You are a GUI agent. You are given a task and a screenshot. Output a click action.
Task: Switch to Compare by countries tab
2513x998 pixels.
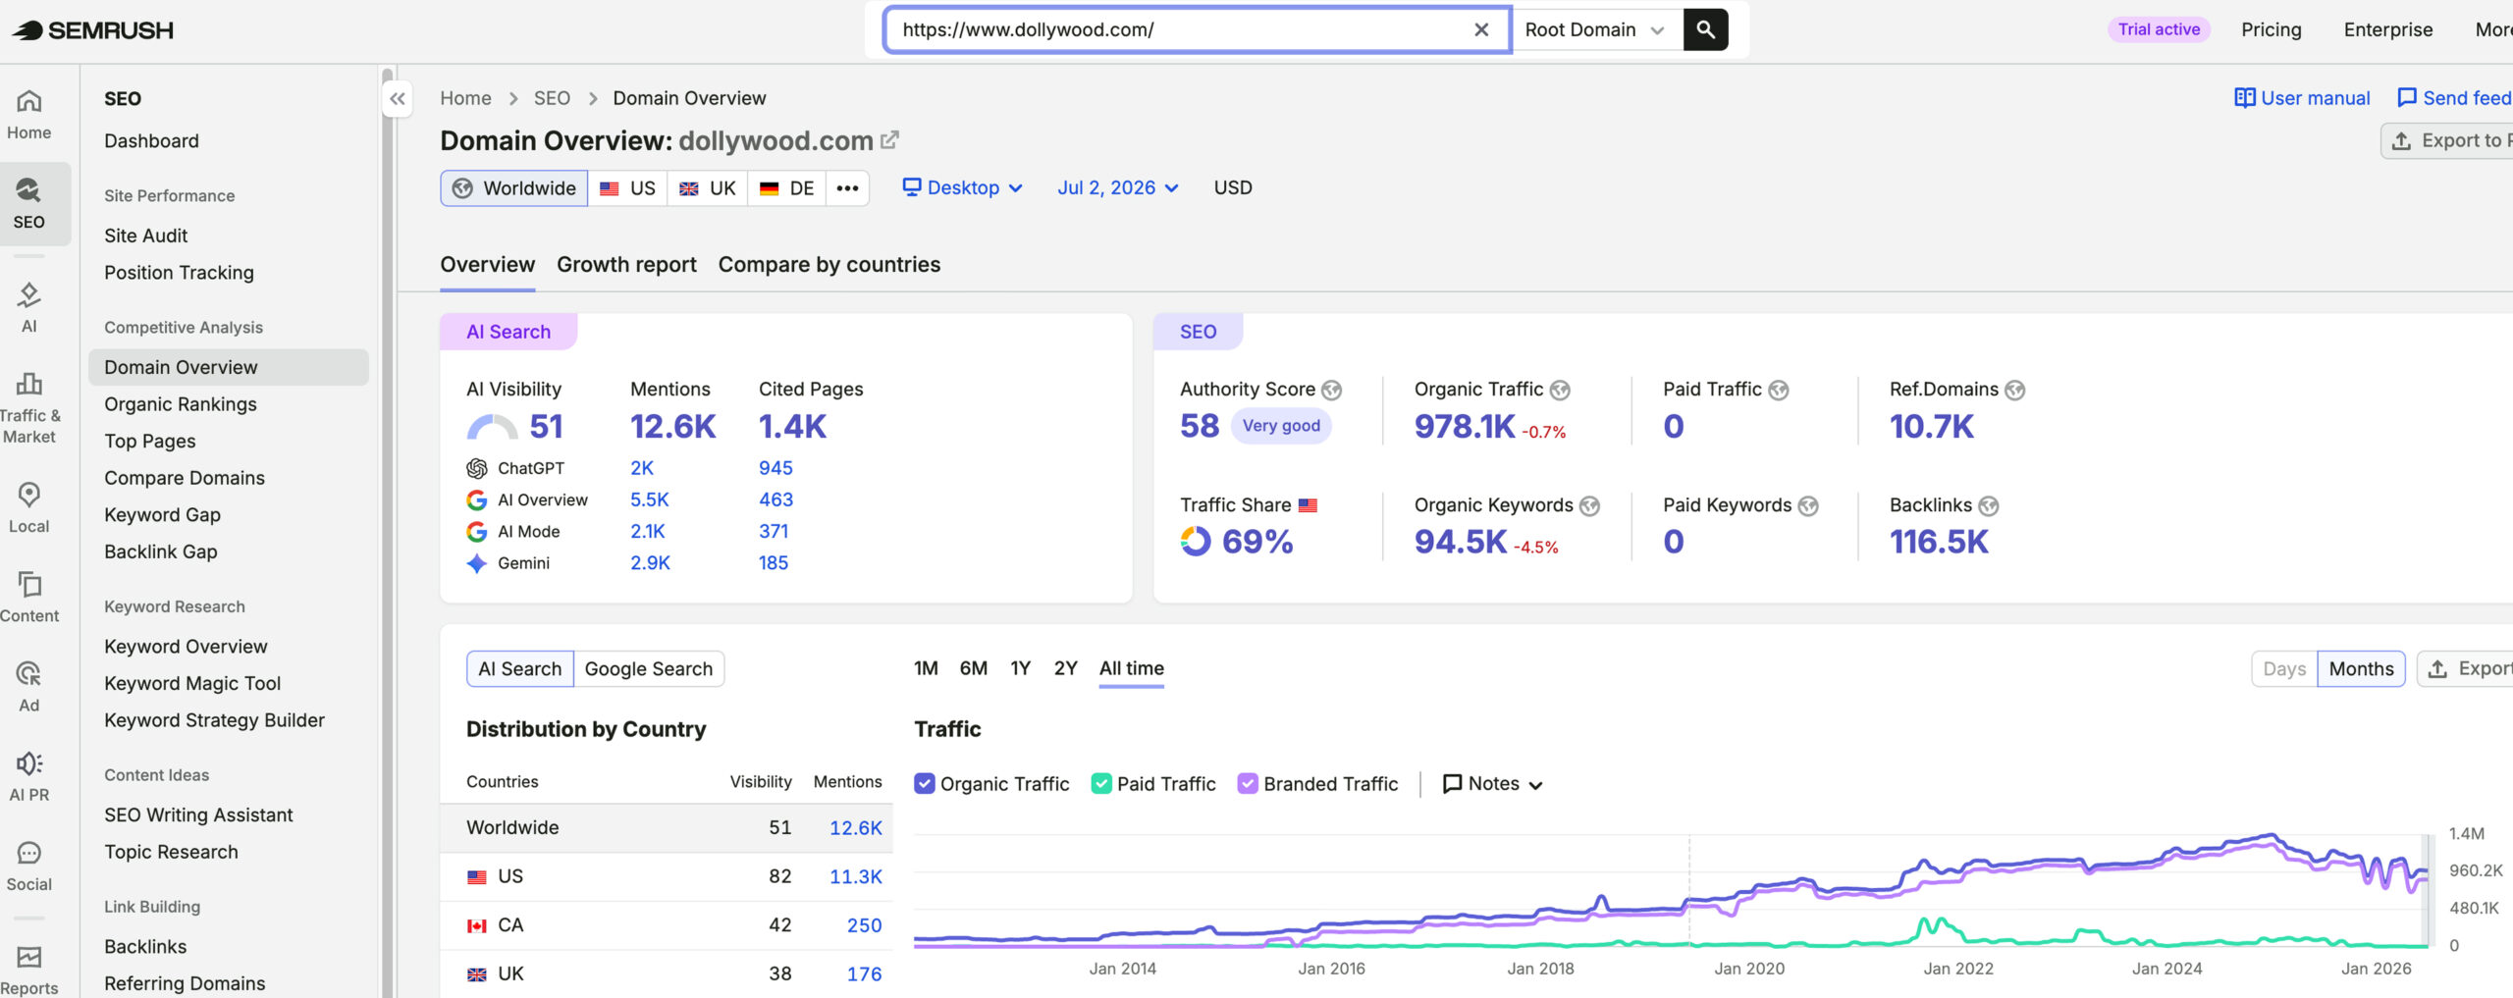click(829, 264)
